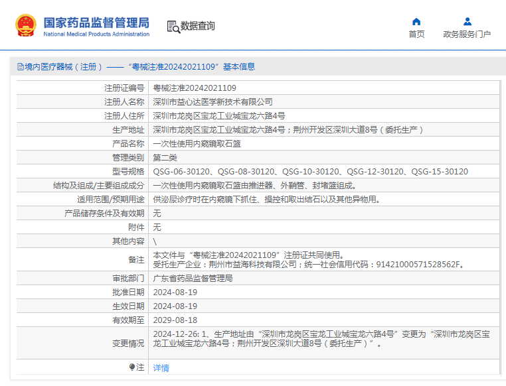Viewport: 506px width, 386px height.
Task: Click approval department 广东省药品监督管理局
Action: pos(193,279)
